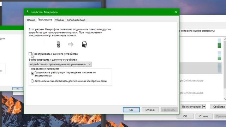Click the headphones illustration icon
Viewport: 226px width, 127px height.
(x=84, y=44)
